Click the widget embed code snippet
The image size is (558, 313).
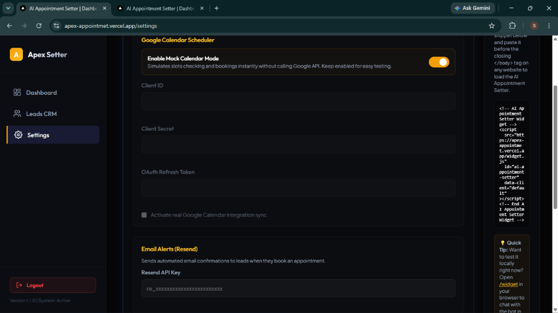pos(512,164)
